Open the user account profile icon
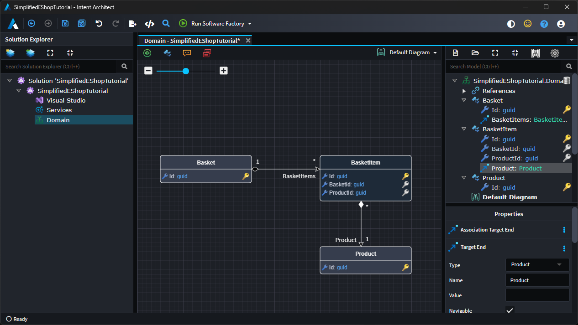 click(x=561, y=24)
